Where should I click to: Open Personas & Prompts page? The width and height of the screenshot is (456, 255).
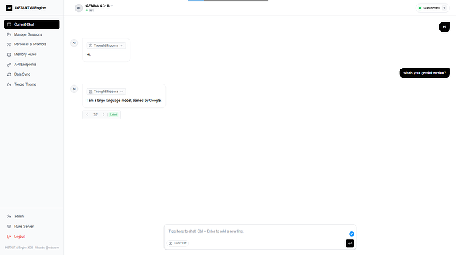(x=32, y=44)
